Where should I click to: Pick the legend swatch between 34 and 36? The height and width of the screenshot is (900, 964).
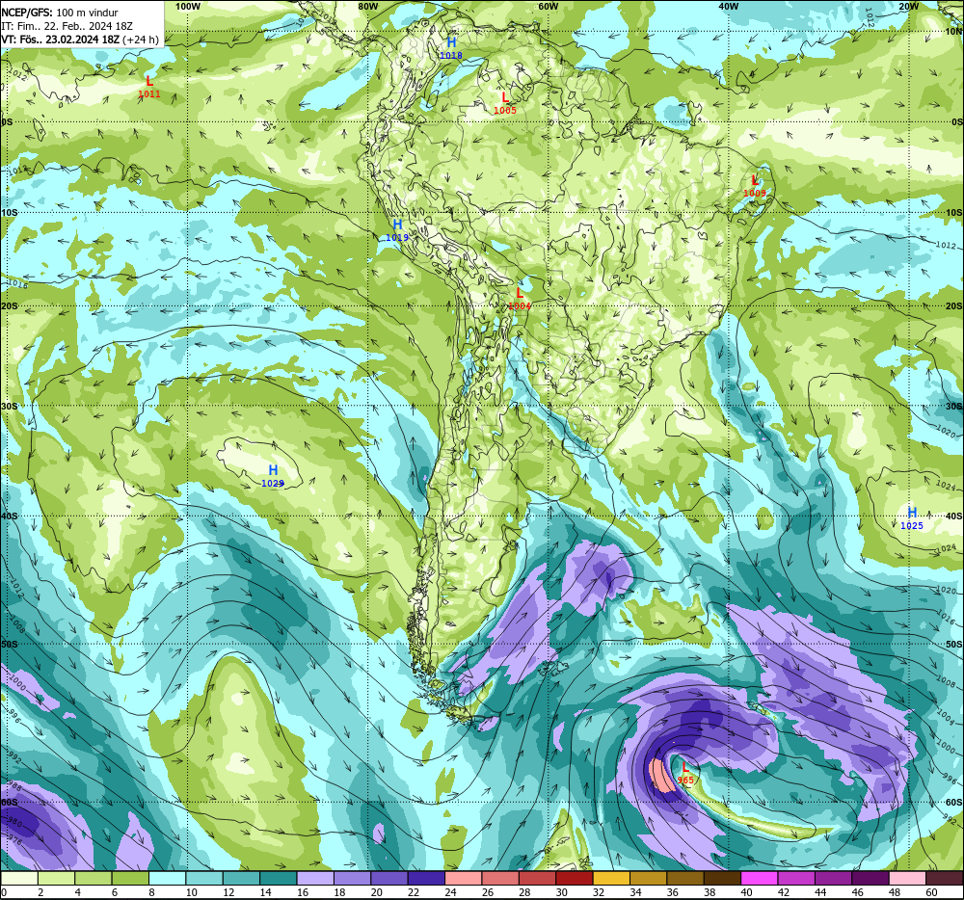point(648,879)
